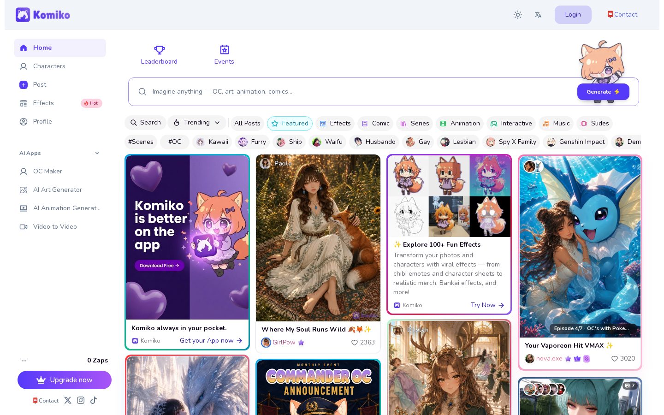Select the #Scenes tag
The width and height of the screenshot is (664, 415).
pos(141,142)
